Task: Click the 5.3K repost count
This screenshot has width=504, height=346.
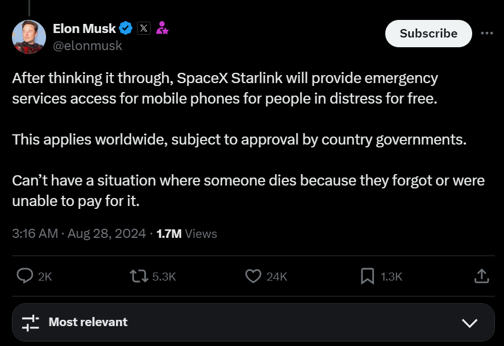Action: click(165, 277)
